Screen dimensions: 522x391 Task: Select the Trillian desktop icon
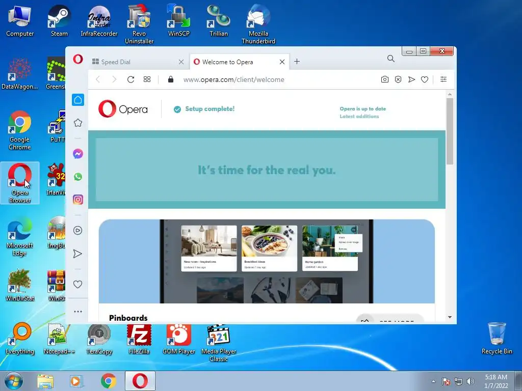click(218, 20)
